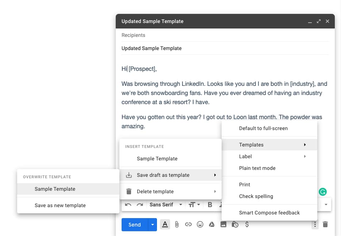
Task: Insert files using Google Drive
Action: [212, 224]
